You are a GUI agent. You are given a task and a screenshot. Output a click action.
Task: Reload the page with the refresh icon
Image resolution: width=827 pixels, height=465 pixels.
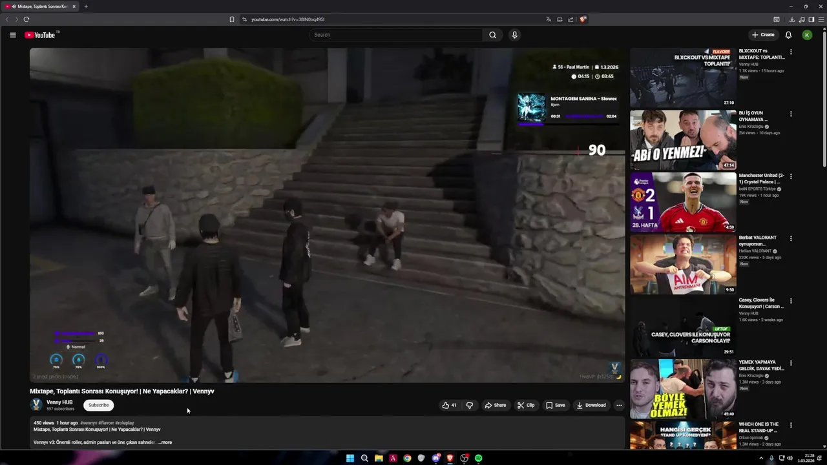[26, 19]
